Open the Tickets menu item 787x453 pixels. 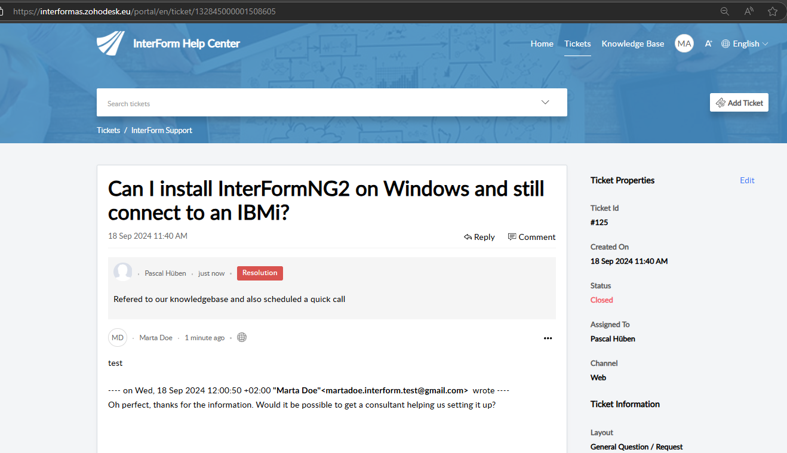coord(577,44)
